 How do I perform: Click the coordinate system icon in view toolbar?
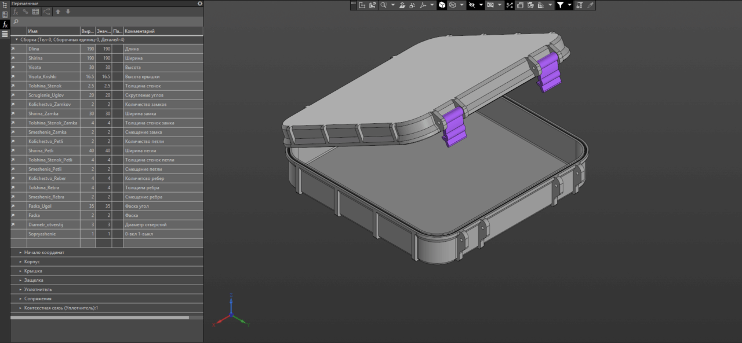click(x=361, y=5)
